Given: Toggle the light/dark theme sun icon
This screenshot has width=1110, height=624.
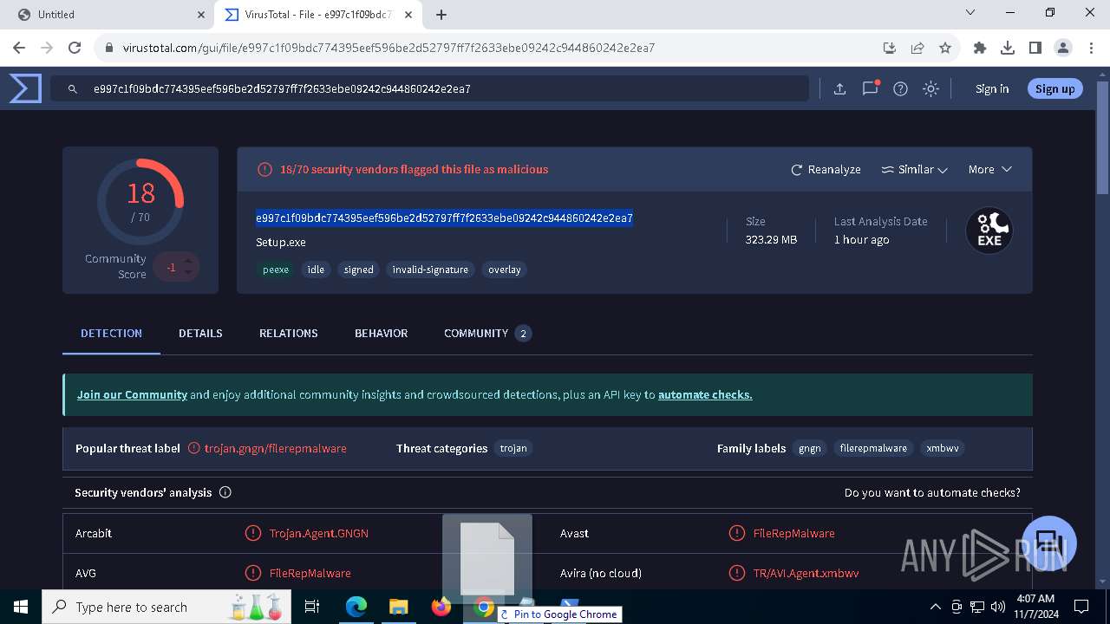Looking at the screenshot, I should [930, 88].
